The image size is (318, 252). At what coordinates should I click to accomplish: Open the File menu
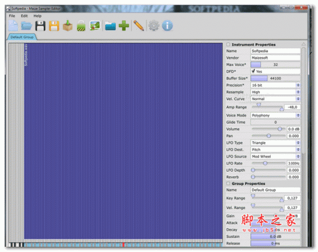coord(12,16)
